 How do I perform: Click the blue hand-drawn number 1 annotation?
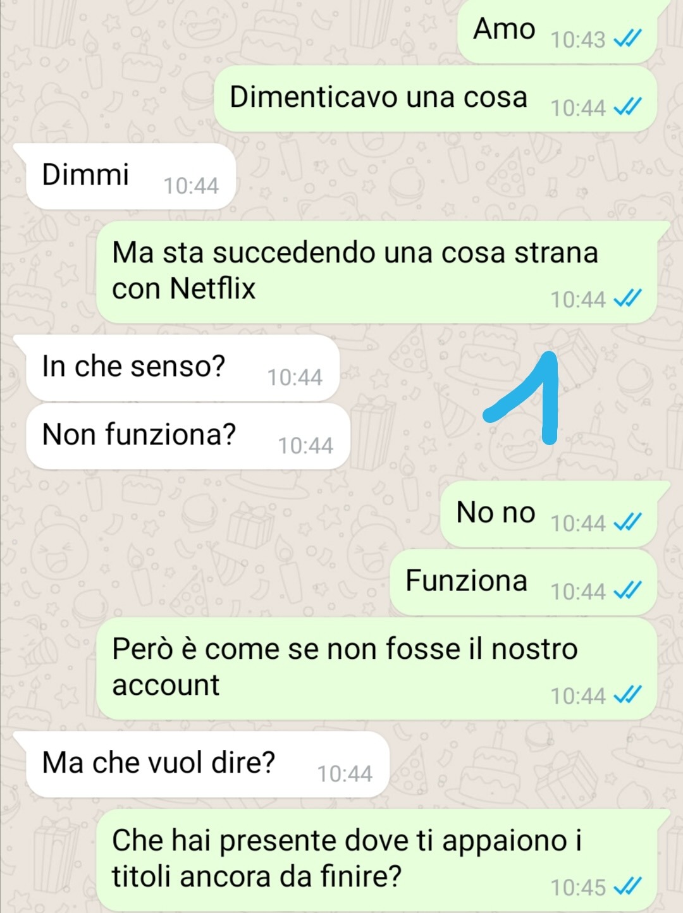pyautogui.click(x=522, y=397)
